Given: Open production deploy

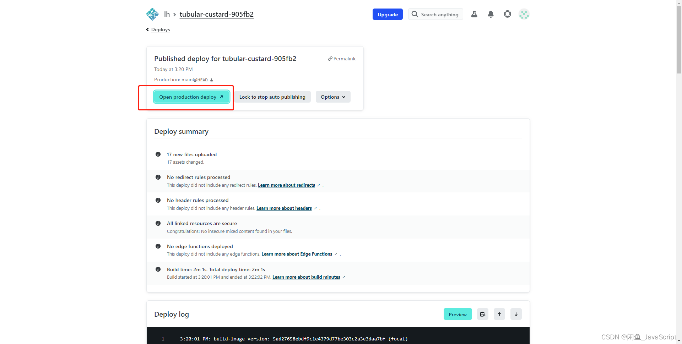Looking at the screenshot, I should (x=191, y=97).
